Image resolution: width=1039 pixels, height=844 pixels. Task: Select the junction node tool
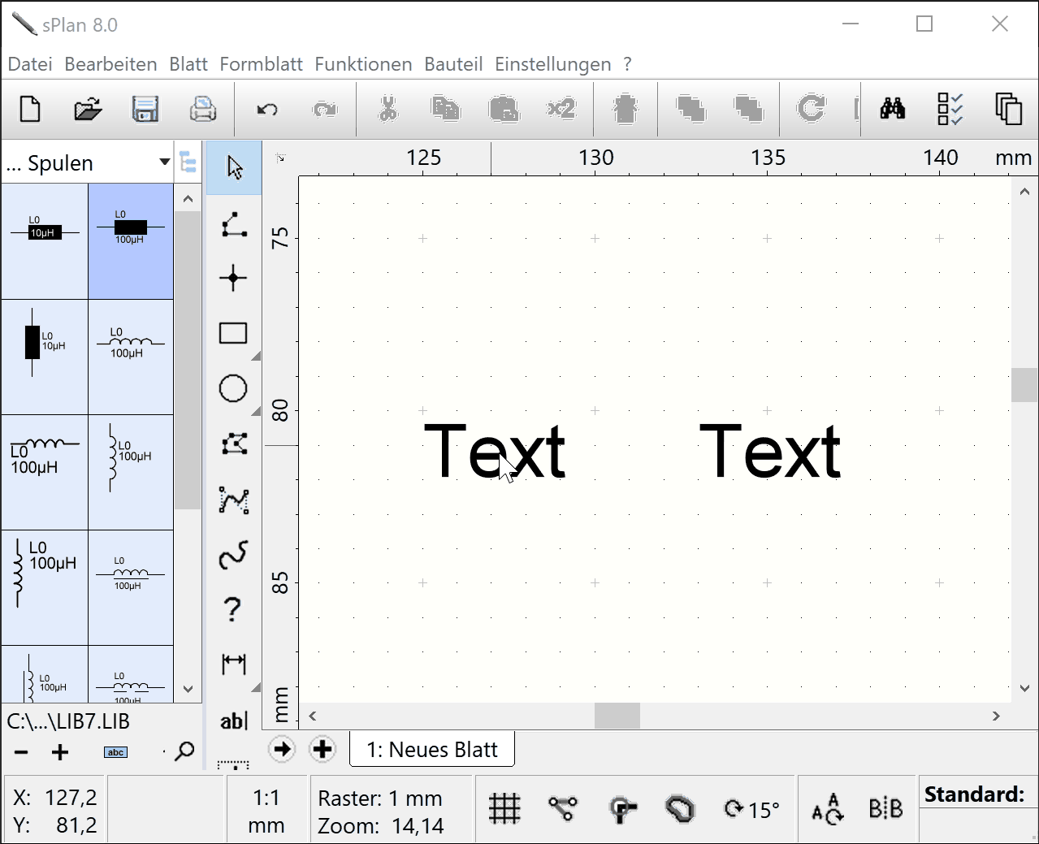[233, 279]
